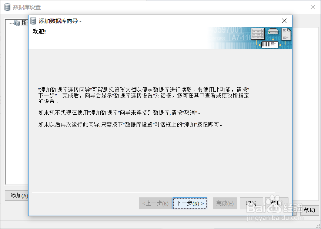Click the resize grip at window corner
This screenshot has width=321, height=229.
click(x=318, y=226)
